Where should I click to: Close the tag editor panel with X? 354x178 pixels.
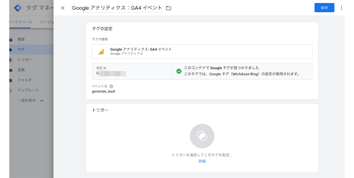63,8
